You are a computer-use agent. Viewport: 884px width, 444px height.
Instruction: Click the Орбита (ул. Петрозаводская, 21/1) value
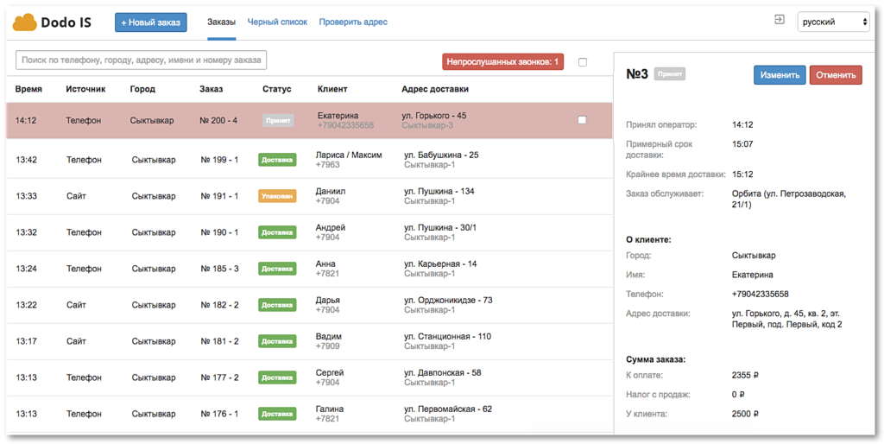point(789,200)
